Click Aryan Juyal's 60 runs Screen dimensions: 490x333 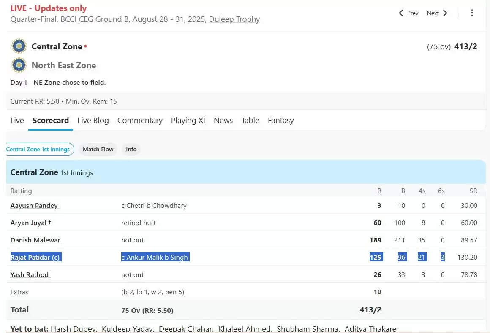pyautogui.click(x=377, y=223)
